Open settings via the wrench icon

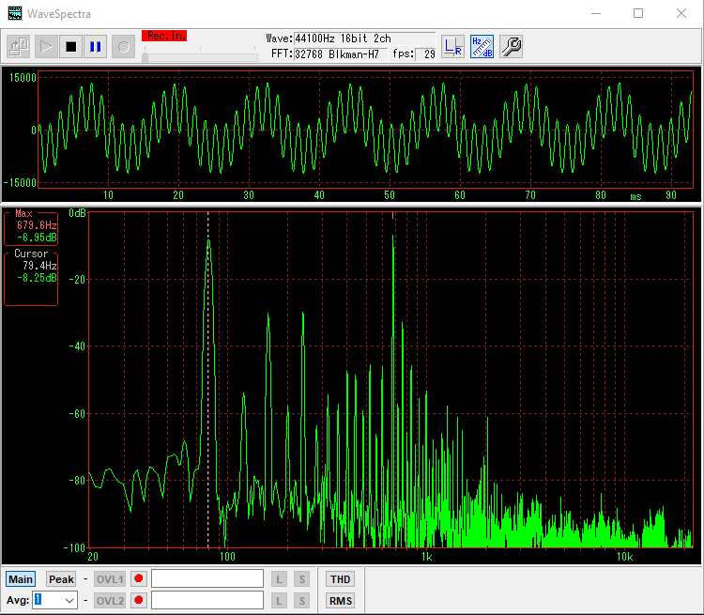(x=511, y=46)
